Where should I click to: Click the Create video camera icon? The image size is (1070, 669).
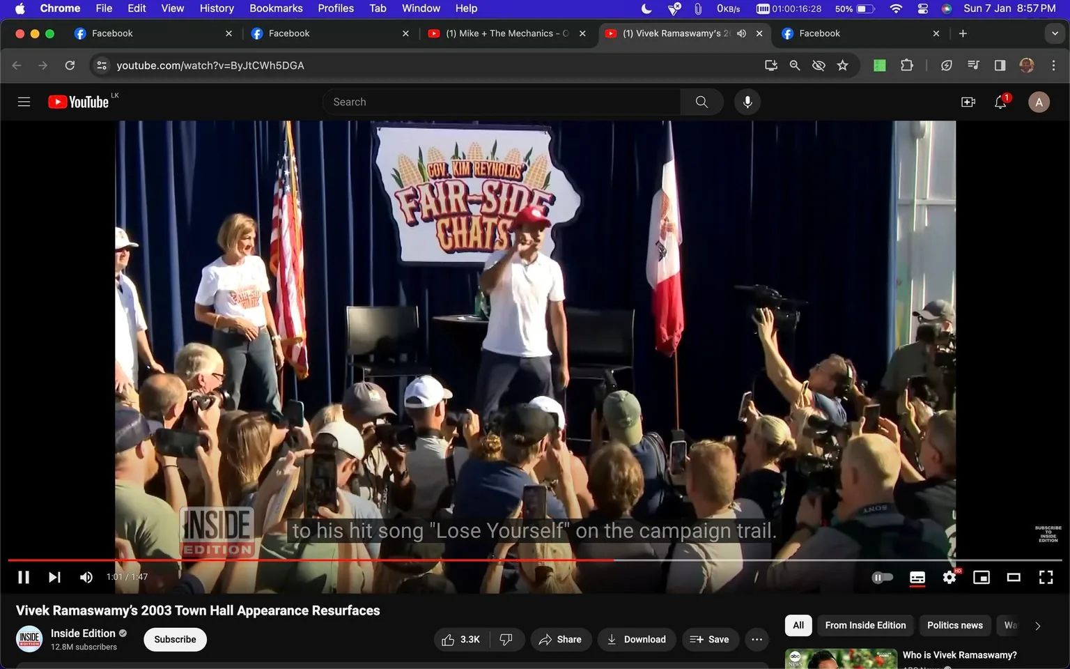click(968, 102)
